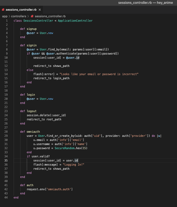This screenshot has height=207, width=177.
Task: Click line number 44 in the gutter
Action: (6, 197)
